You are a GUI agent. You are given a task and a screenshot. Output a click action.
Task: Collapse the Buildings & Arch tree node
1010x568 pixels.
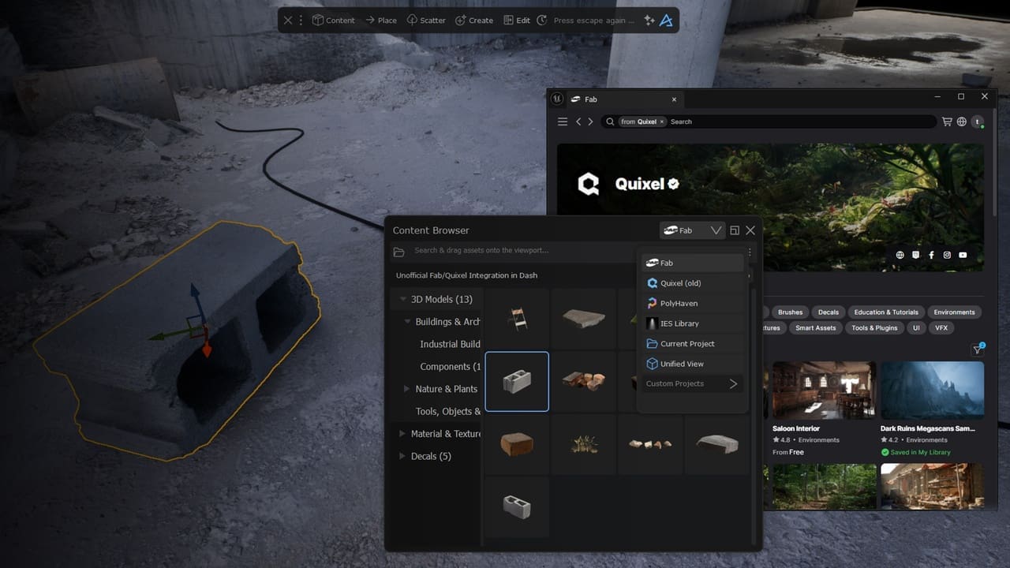[x=408, y=322]
